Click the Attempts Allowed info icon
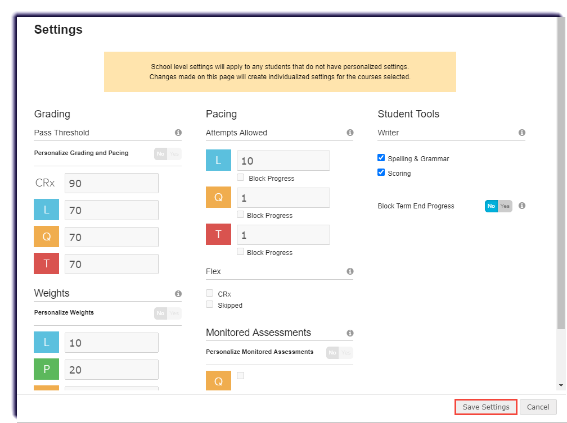This screenshot has width=567, height=423. [350, 133]
